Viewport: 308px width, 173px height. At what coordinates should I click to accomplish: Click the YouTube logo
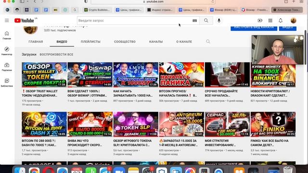tap(24, 20)
